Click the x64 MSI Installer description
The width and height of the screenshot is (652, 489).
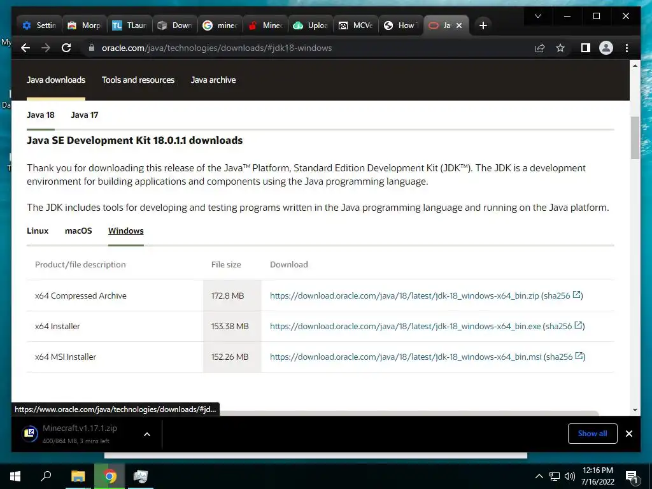coord(66,357)
